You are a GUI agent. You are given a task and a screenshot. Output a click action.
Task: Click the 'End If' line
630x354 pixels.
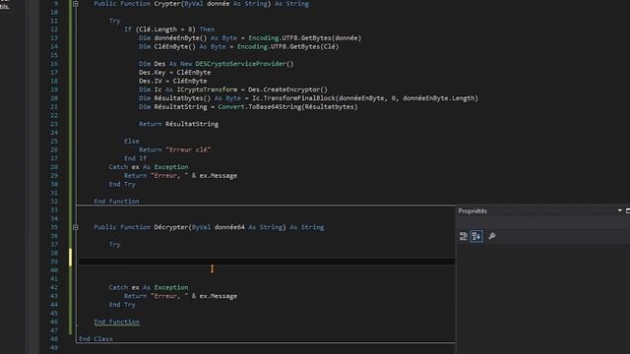136,158
